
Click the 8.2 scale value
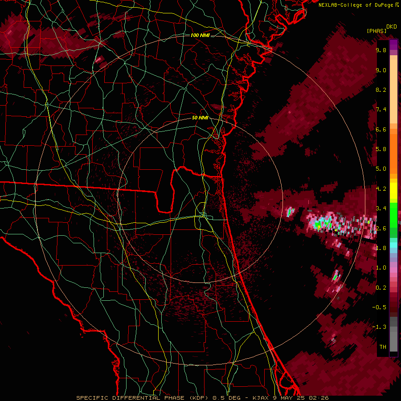click(x=381, y=90)
